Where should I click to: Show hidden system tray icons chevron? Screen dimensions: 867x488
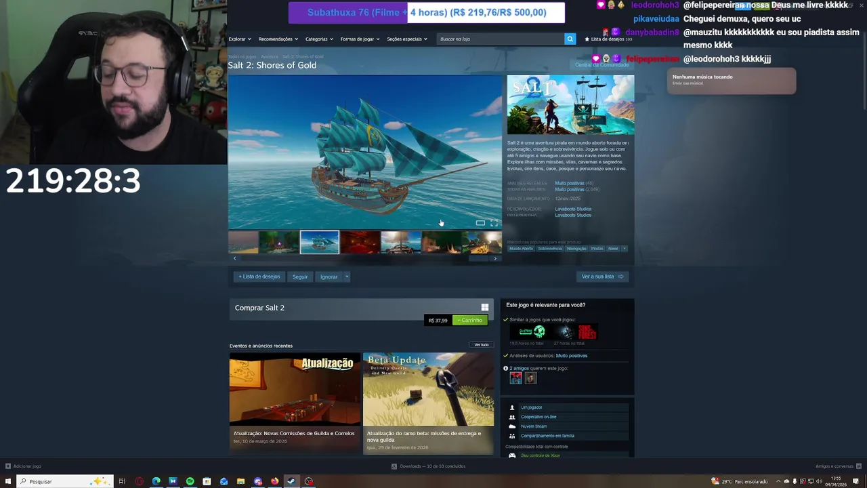(778, 481)
